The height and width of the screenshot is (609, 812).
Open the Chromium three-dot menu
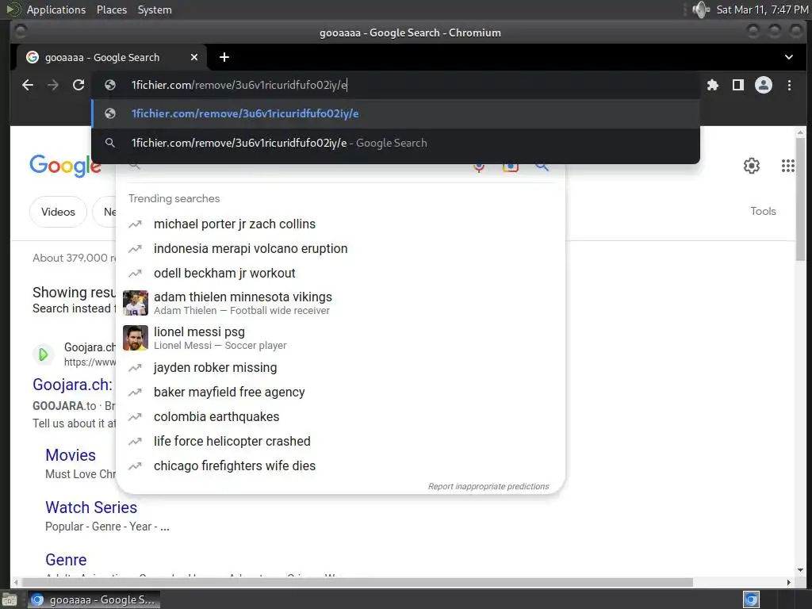coord(789,85)
